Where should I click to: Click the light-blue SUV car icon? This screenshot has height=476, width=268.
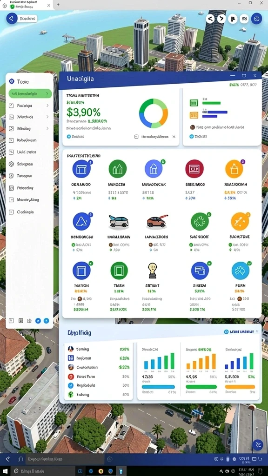pos(119,221)
